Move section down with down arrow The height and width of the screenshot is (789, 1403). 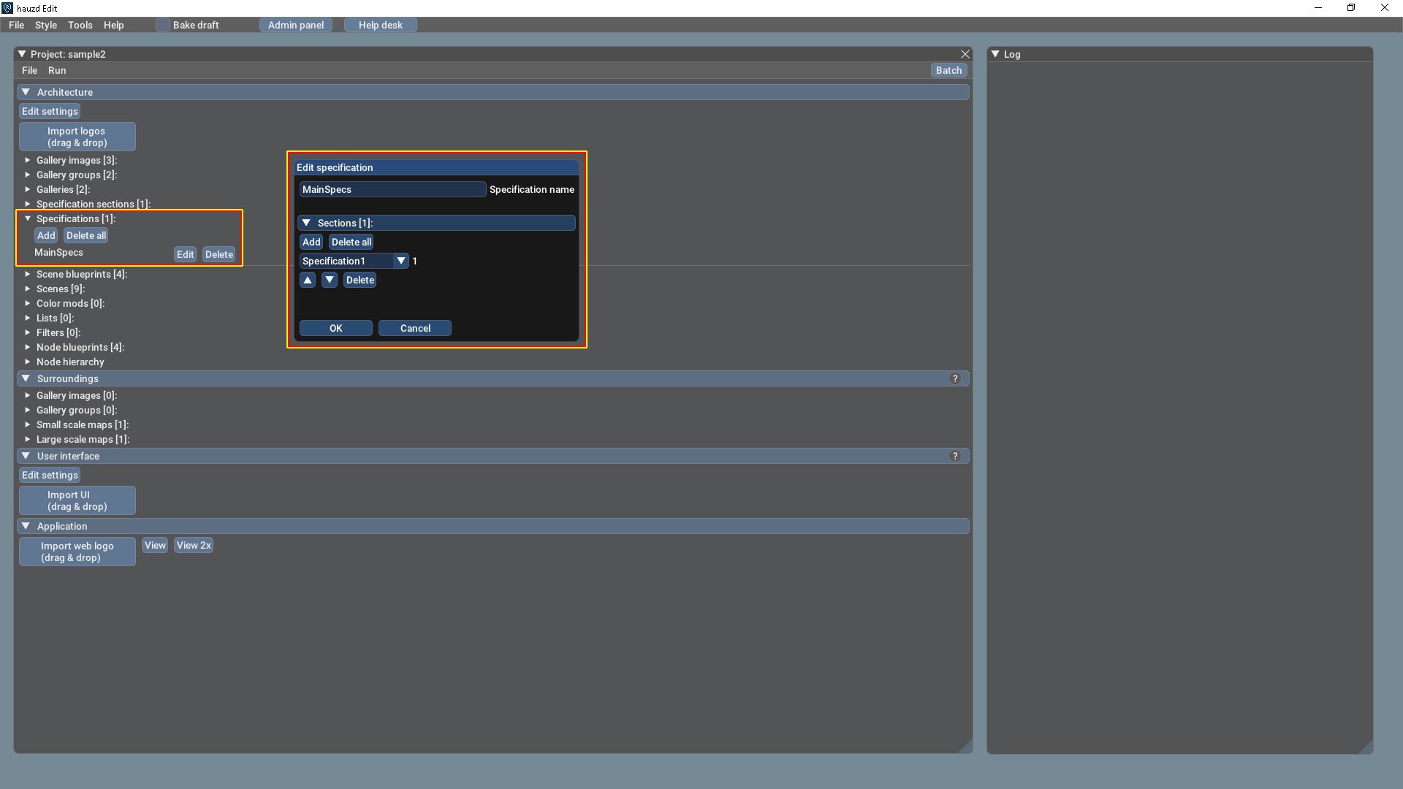click(330, 280)
